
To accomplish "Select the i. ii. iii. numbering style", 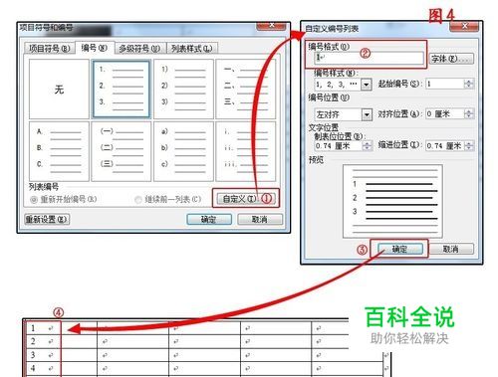I will tap(246, 151).
